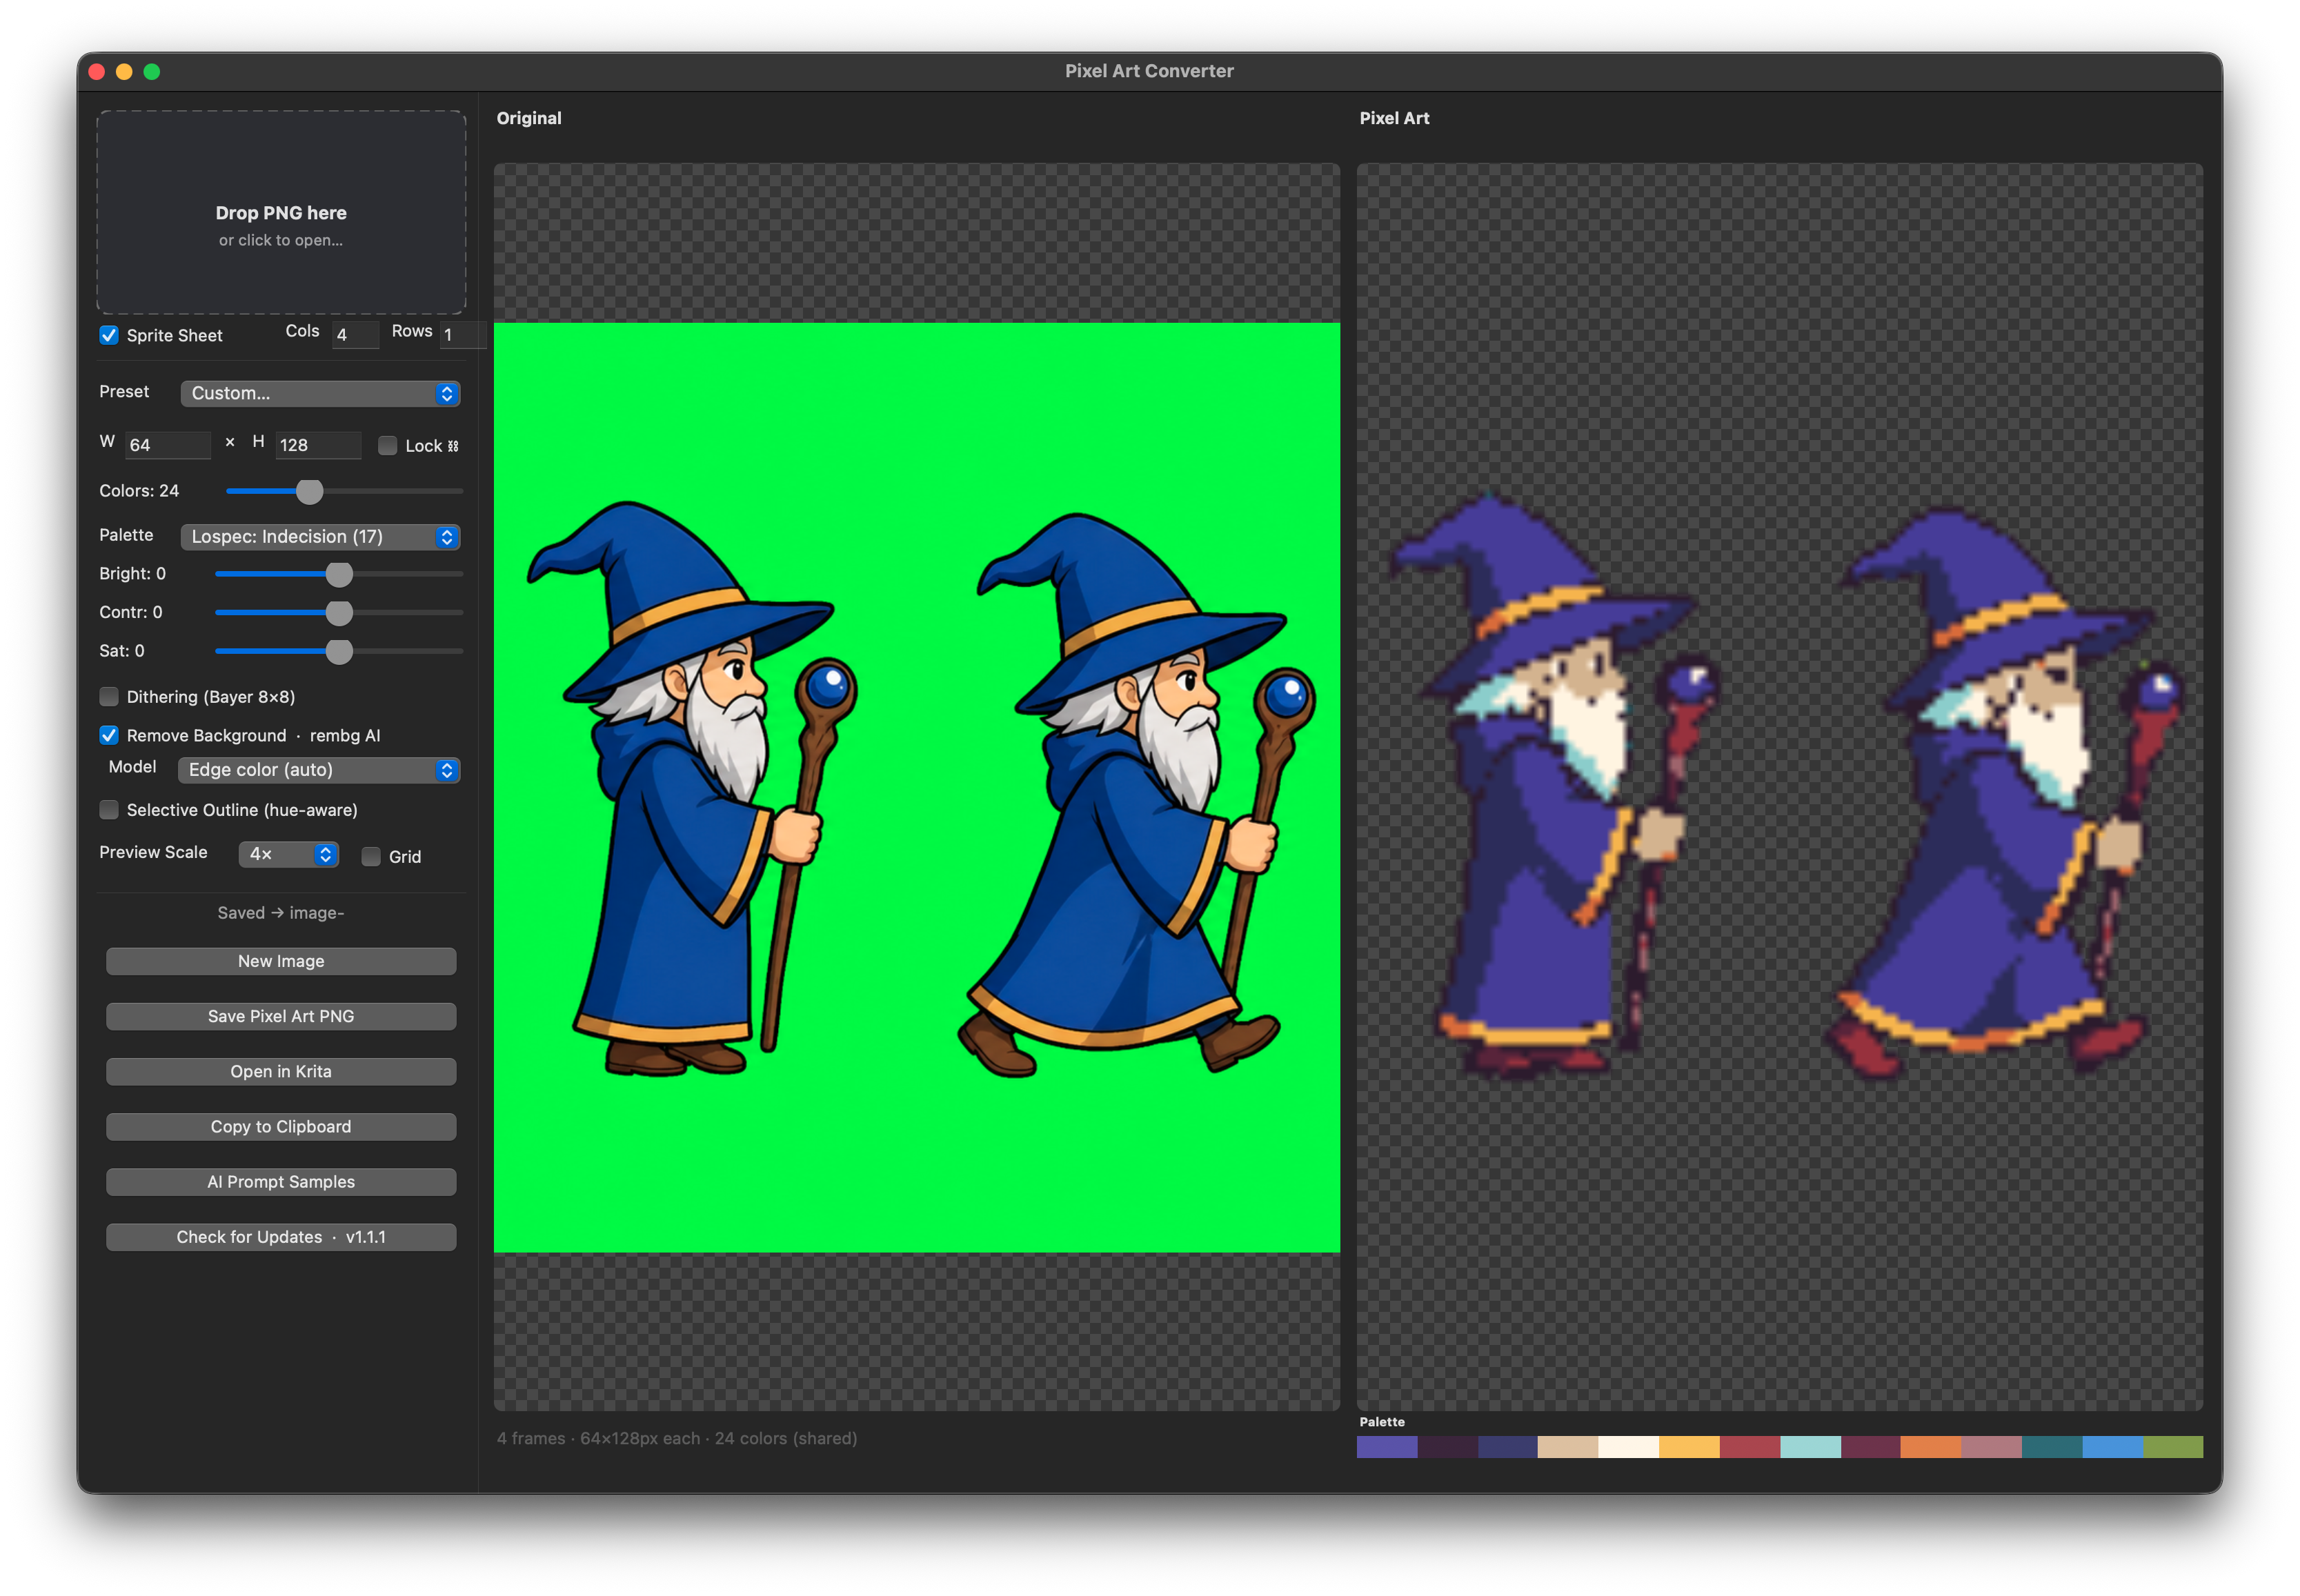Enable Dithering (Bayer 8×8)
This screenshot has height=1596, width=2300.
click(109, 696)
